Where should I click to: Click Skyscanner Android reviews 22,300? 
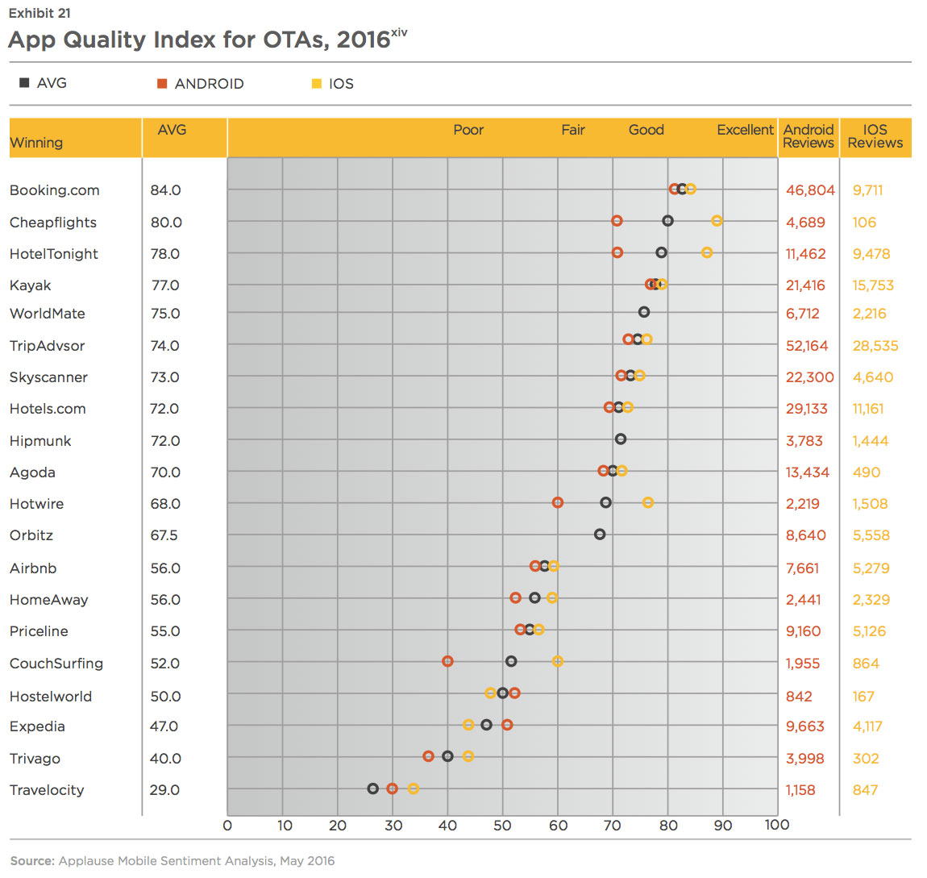809,377
